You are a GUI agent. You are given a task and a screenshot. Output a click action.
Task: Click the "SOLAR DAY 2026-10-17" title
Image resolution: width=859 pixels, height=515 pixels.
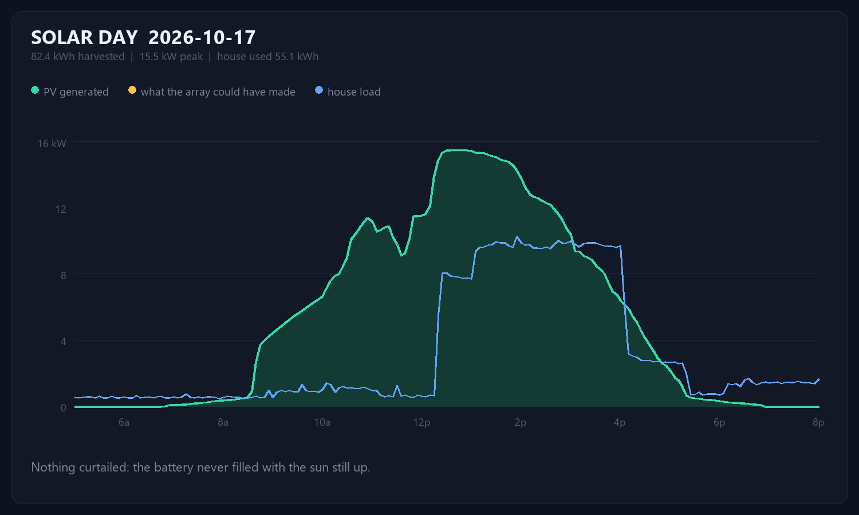click(x=143, y=38)
